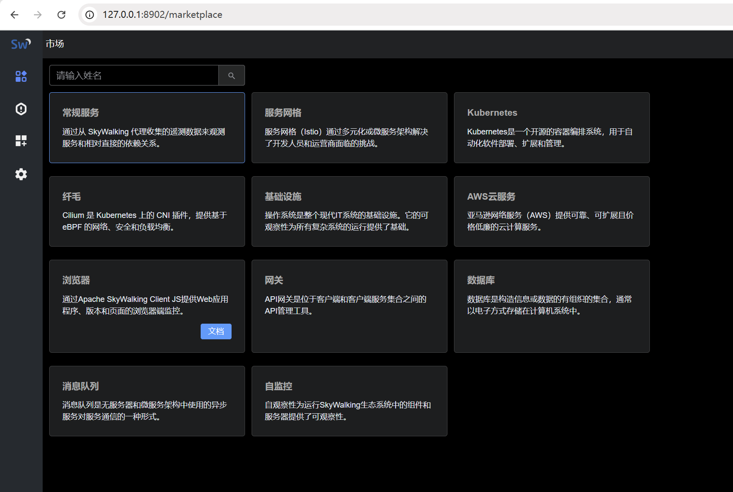This screenshot has width=733, height=492.
Task: Open the 服务网格 card
Action: tap(349, 127)
